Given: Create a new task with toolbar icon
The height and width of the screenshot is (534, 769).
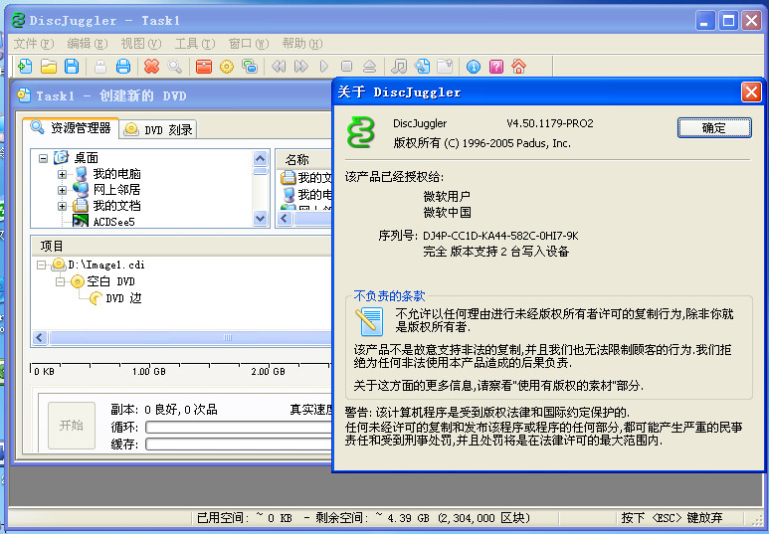Looking at the screenshot, I should (25, 67).
